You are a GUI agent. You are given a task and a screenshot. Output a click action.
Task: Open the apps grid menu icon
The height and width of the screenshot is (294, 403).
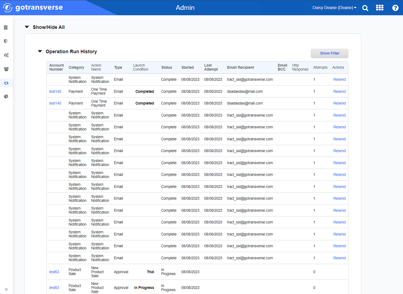pyautogui.click(x=380, y=8)
